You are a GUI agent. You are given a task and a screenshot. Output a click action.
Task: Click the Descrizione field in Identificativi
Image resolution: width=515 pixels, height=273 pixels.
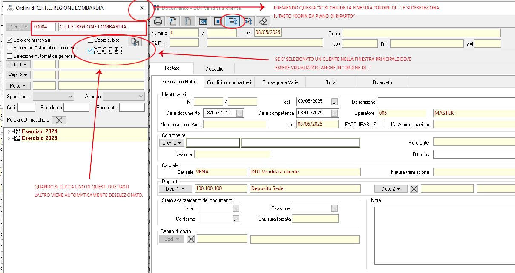[446, 102]
